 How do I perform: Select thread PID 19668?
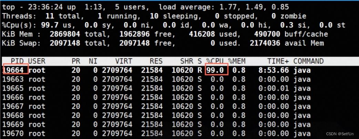[x=13, y=116]
